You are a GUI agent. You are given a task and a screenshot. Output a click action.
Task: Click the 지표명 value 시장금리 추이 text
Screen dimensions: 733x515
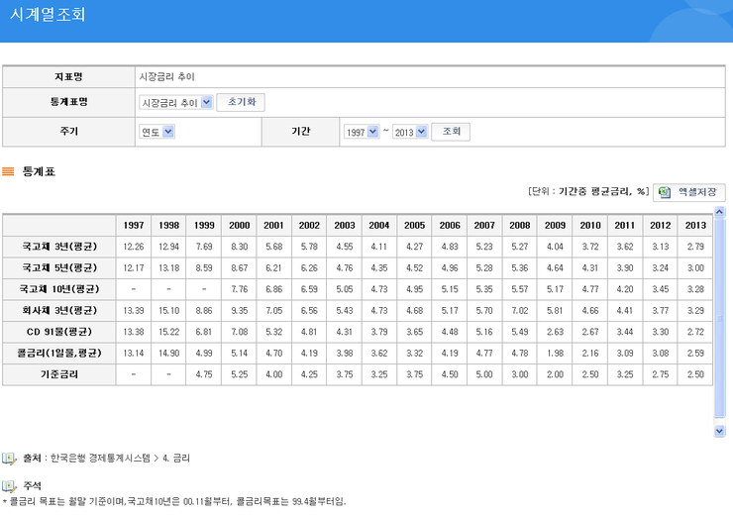[166, 76]
